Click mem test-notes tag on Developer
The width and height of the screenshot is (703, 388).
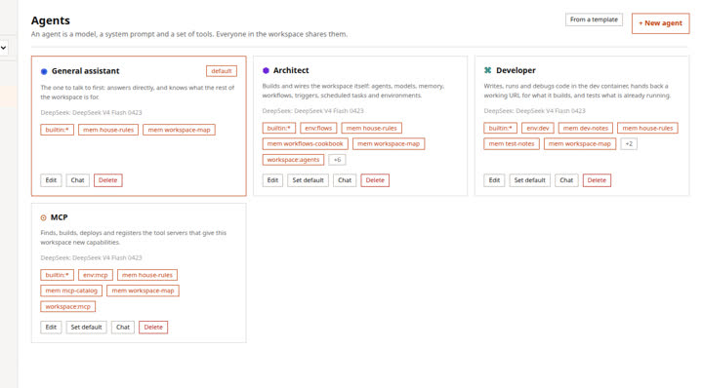point(512,143)
